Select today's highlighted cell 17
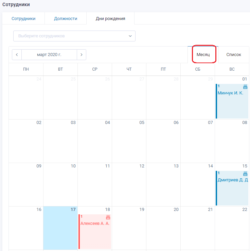This screenshot has height=251, width=250. point(60,228)
